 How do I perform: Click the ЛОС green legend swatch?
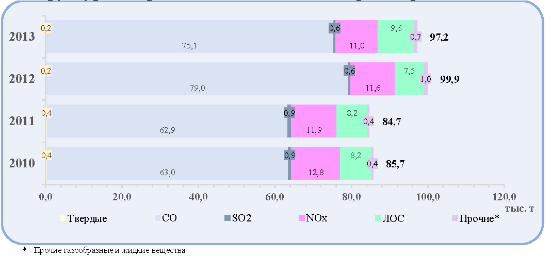[x=378, y=218]
